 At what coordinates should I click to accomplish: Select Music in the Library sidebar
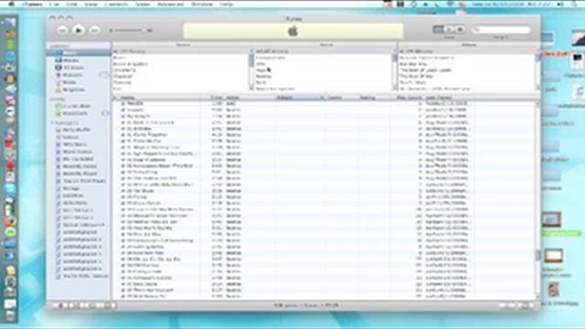click(79, 53)
